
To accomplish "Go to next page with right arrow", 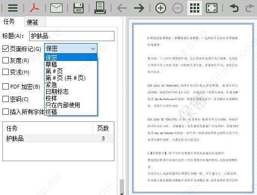I will [x=139, y=8].
